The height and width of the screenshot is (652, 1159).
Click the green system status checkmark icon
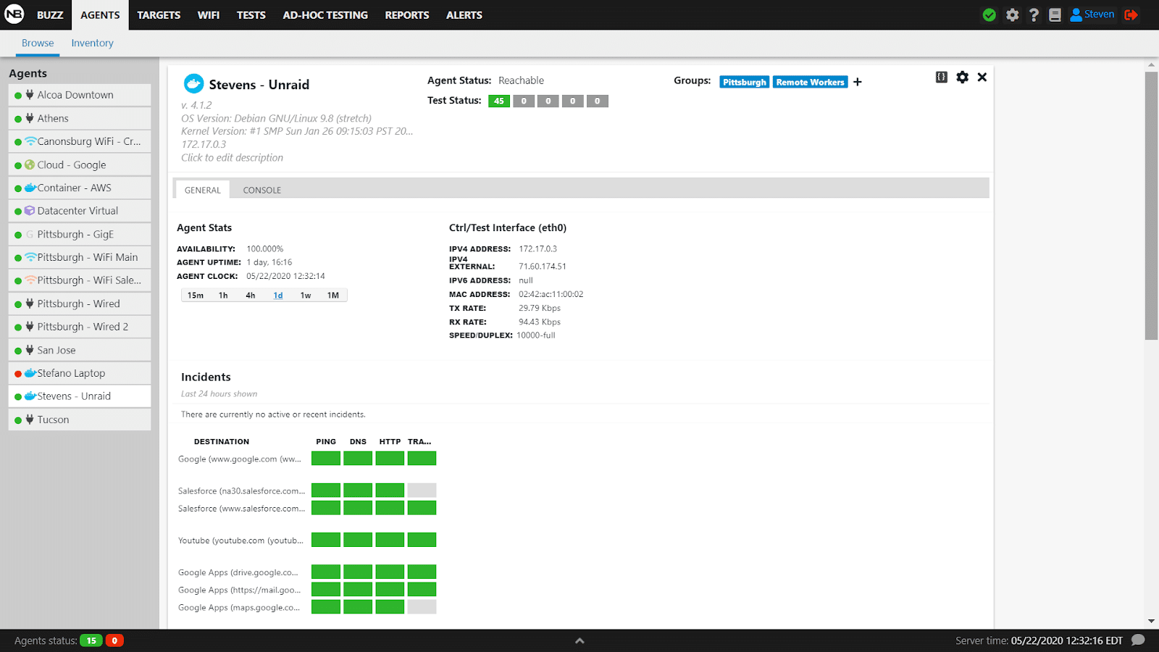coord(989,15)
